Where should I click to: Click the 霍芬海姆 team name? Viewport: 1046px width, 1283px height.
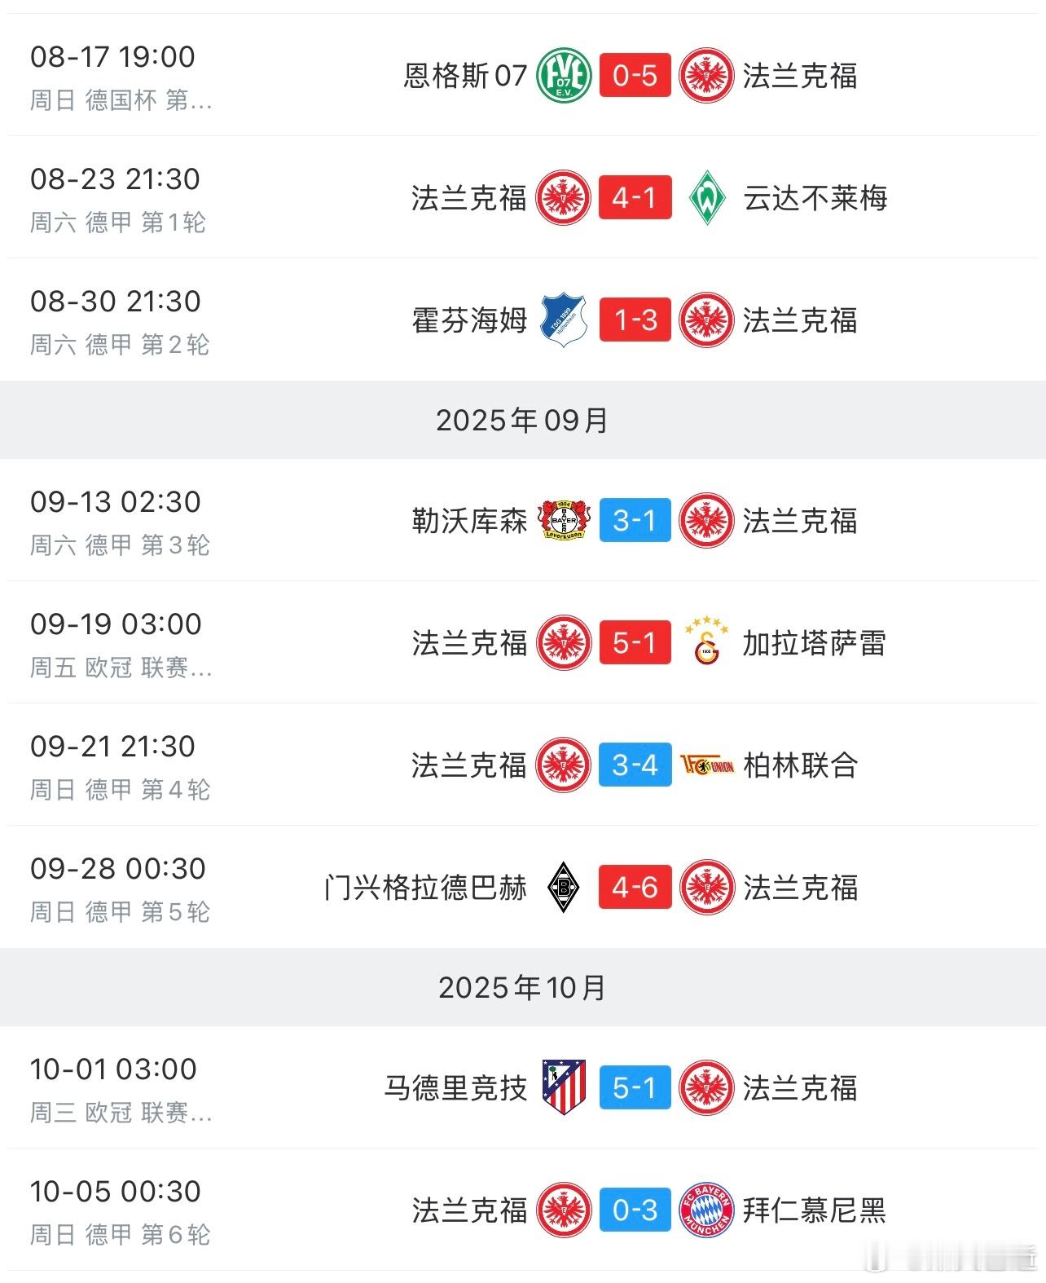(x=469, y=320)
